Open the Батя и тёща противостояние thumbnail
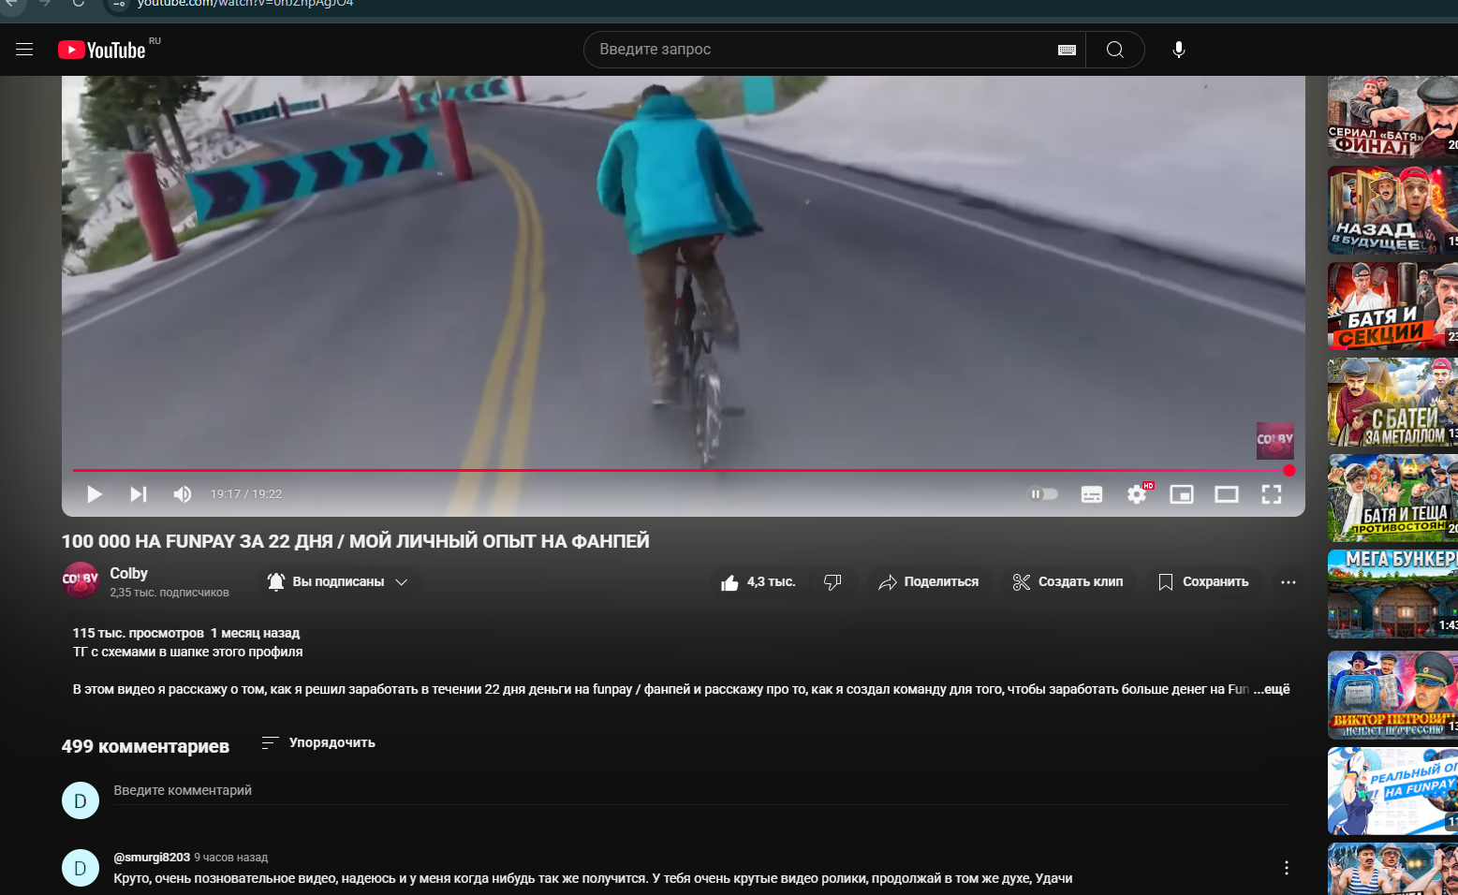The height and width of the screenshot is (895, 1458). pos(1392,498)
